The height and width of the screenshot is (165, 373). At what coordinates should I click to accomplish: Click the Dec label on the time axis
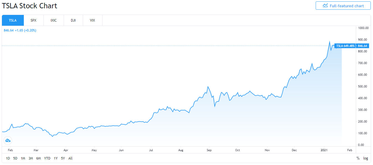click(294, 150)
